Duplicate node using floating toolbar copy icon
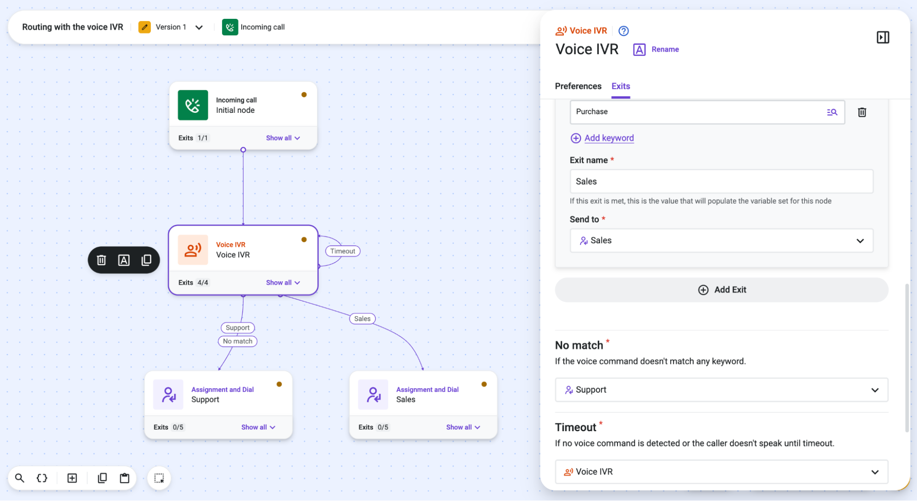The height and width of the screenshot is (501, 917). pos(146,260)
